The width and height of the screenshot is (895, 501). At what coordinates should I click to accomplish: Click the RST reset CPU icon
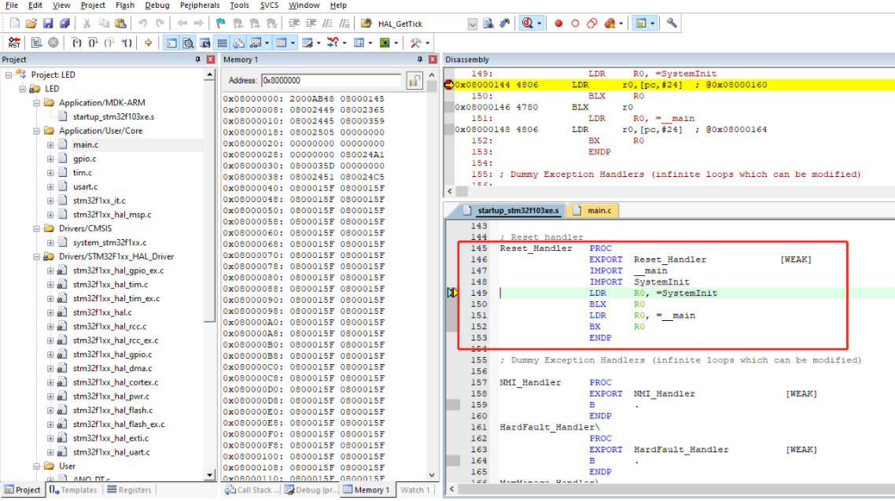coord(14,42)
